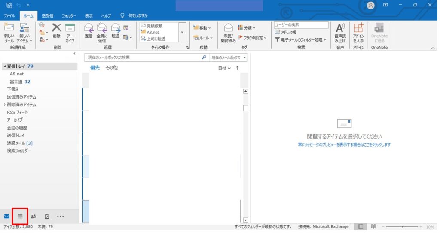Click the always preview messages link
Image resolution: width=440 pixels, height=247 pixels.
[x=344, y=145]
